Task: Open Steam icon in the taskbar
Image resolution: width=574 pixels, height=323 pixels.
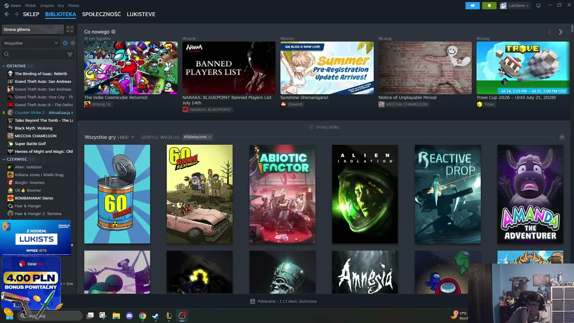Action: point(155,316)
